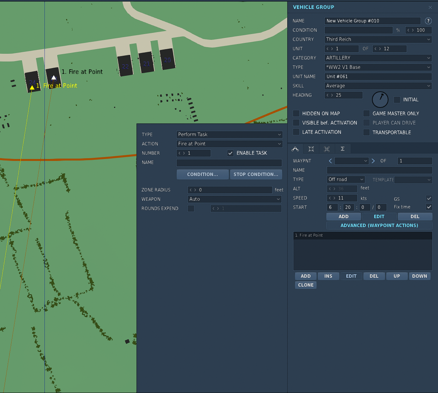Screen dimensions: 438x393
Task: Select the white triangle unit marker on map
Action: coord(54,77)
